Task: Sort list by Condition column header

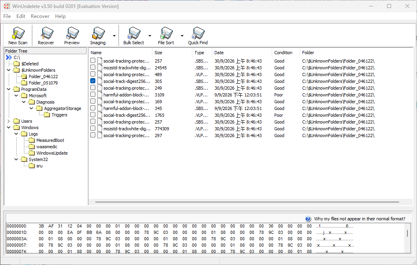Action: pyautogui.click(x=286, y=53)
